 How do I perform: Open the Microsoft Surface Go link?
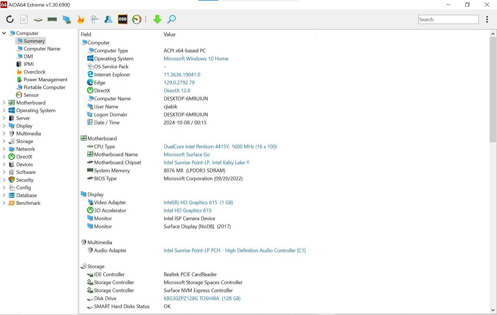click(x=187, y=154)
